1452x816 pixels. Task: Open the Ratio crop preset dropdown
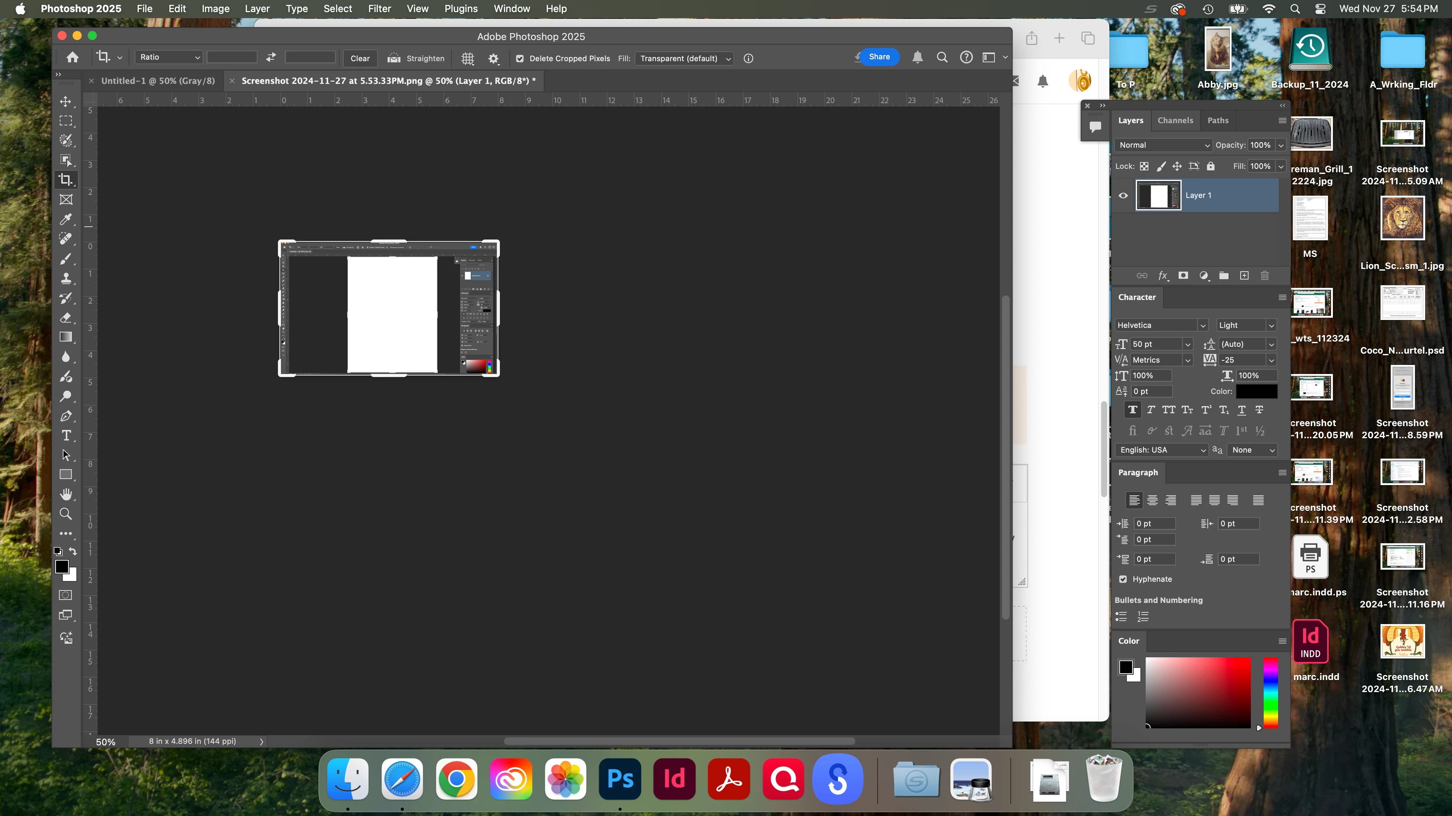(169, 57)
